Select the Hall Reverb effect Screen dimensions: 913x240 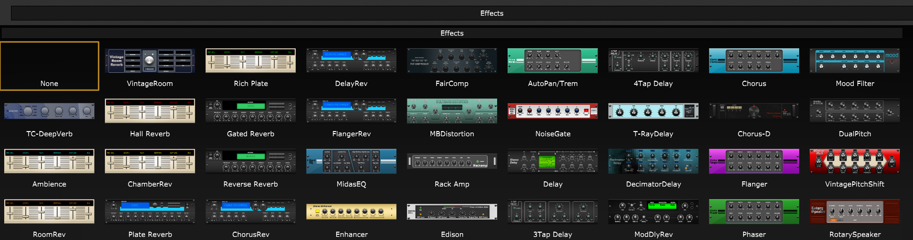150,116
